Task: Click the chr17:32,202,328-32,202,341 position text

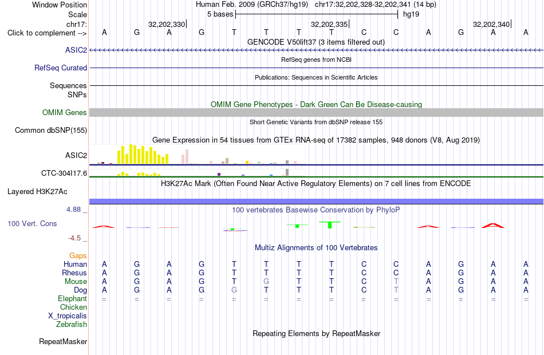Action: coord(376,5)
